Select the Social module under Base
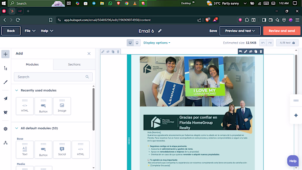302x170 pixels. pos(62,150)
